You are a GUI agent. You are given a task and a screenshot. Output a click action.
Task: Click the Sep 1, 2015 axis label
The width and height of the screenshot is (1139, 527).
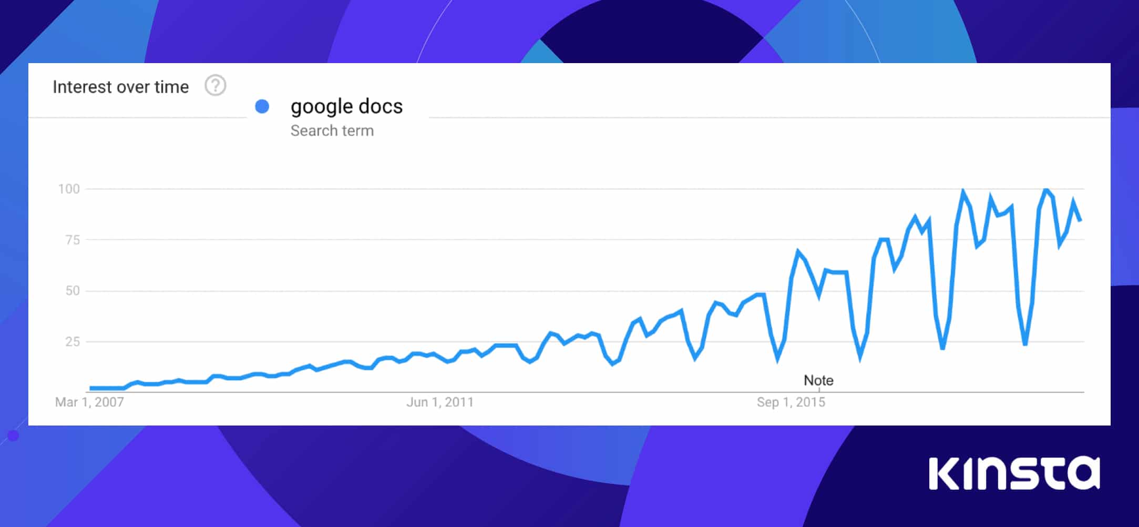pos(791,402)
